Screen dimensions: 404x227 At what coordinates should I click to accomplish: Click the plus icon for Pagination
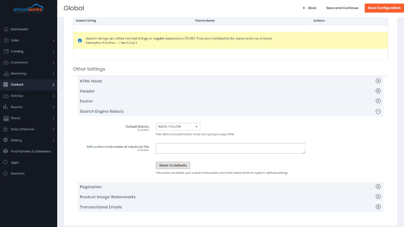pos(378,186)
